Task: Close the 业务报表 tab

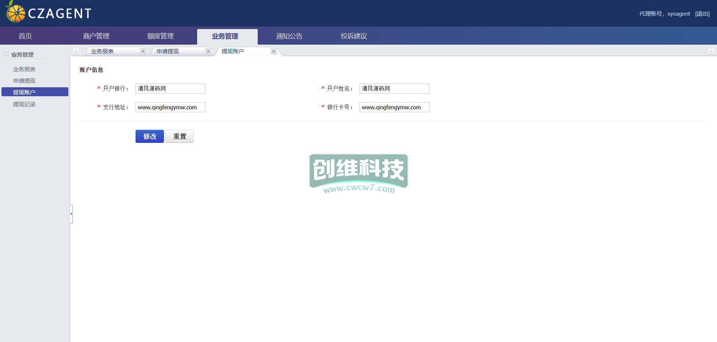Action: point(143,51)
